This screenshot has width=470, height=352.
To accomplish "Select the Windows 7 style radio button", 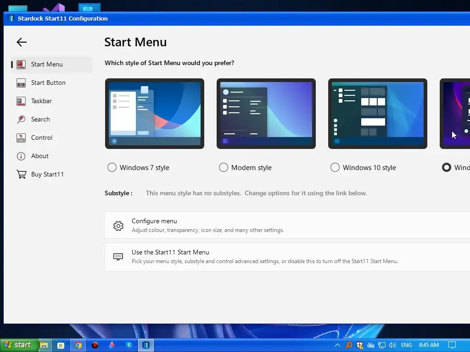I will (112, 167).
